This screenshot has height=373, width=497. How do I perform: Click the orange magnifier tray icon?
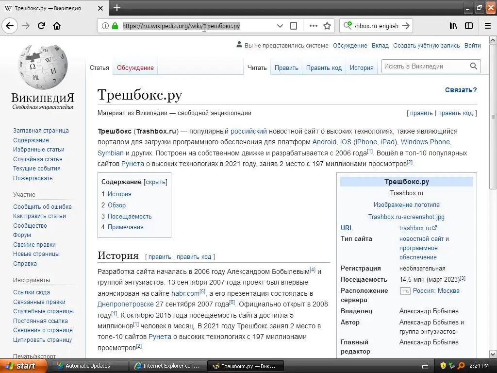pos(461,366)
